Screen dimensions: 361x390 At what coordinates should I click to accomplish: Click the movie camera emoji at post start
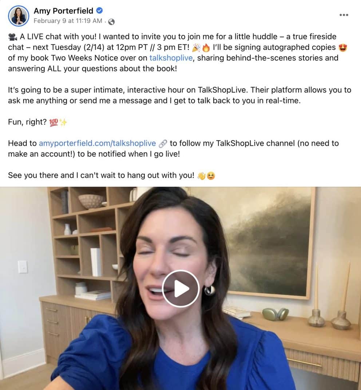coord(12,37)
